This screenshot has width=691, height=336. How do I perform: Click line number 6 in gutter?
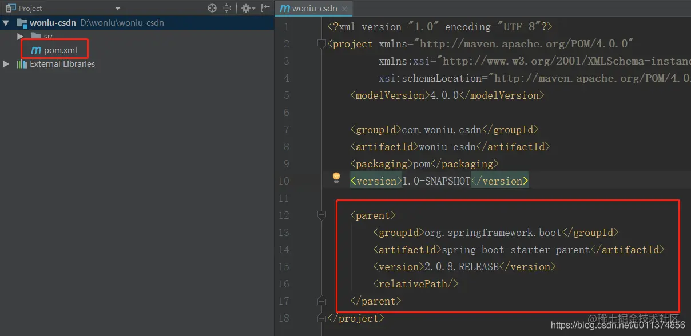287,113
